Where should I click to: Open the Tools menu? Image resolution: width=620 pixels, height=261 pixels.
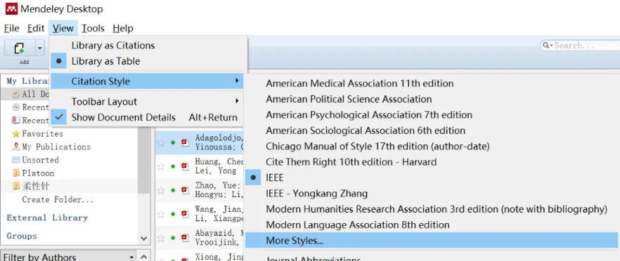point(93,29)
